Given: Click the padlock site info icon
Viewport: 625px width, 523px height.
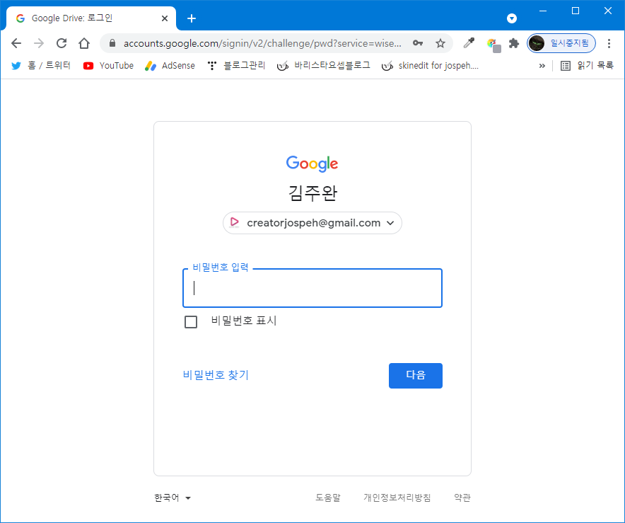Looking at the screenshot, I should pyautogui.click(x=112, y=43).
